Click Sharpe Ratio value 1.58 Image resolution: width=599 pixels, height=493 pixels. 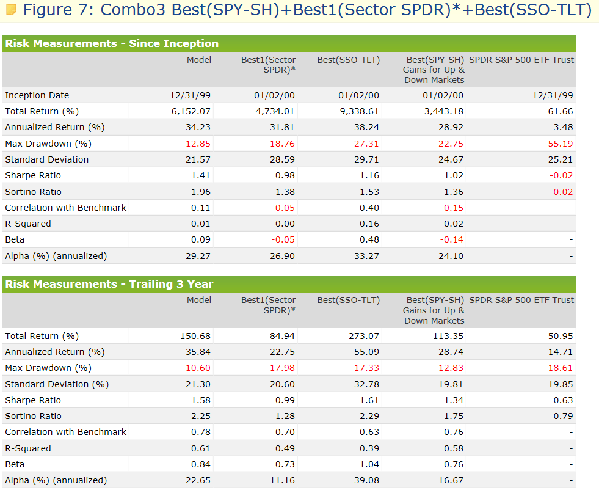(x=200, y=400)
